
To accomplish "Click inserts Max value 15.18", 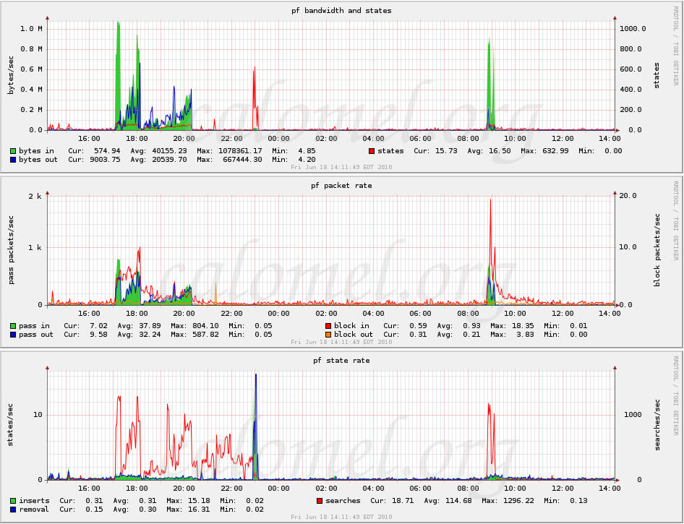I will 199,501.
